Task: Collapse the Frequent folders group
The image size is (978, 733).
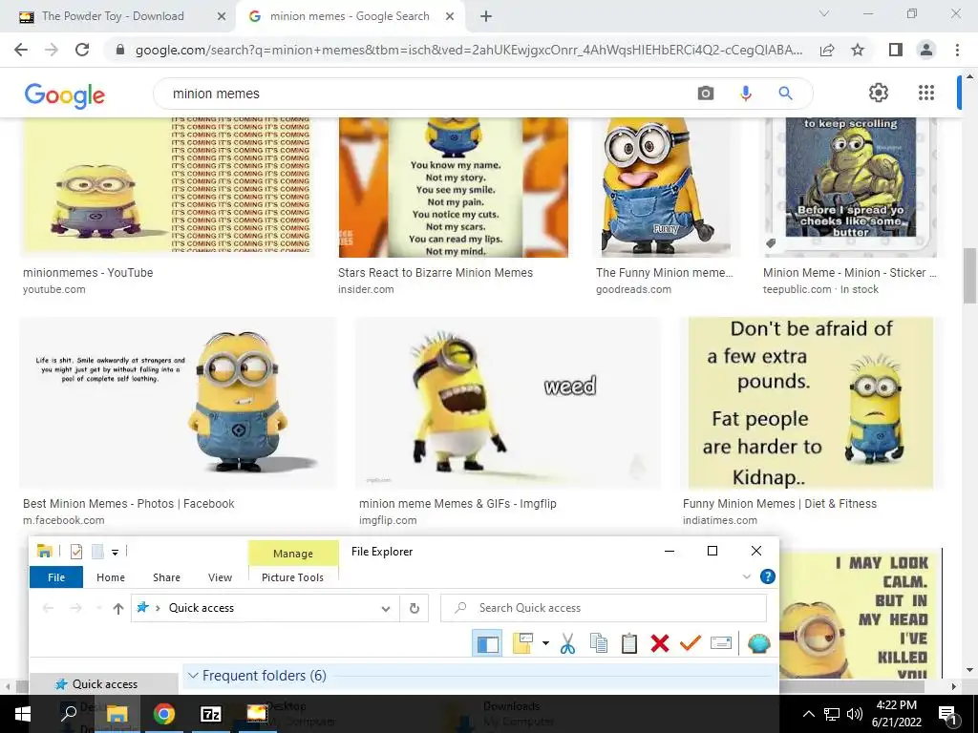Action: coord(193,676)
